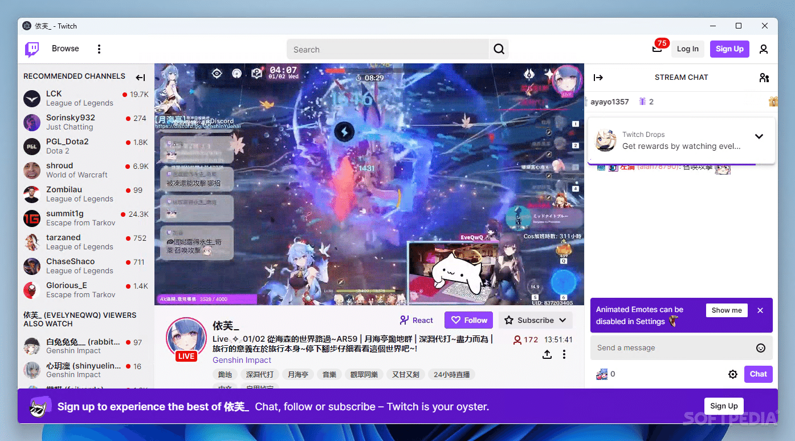Select the 深淵代打 tag

point(260,375)
